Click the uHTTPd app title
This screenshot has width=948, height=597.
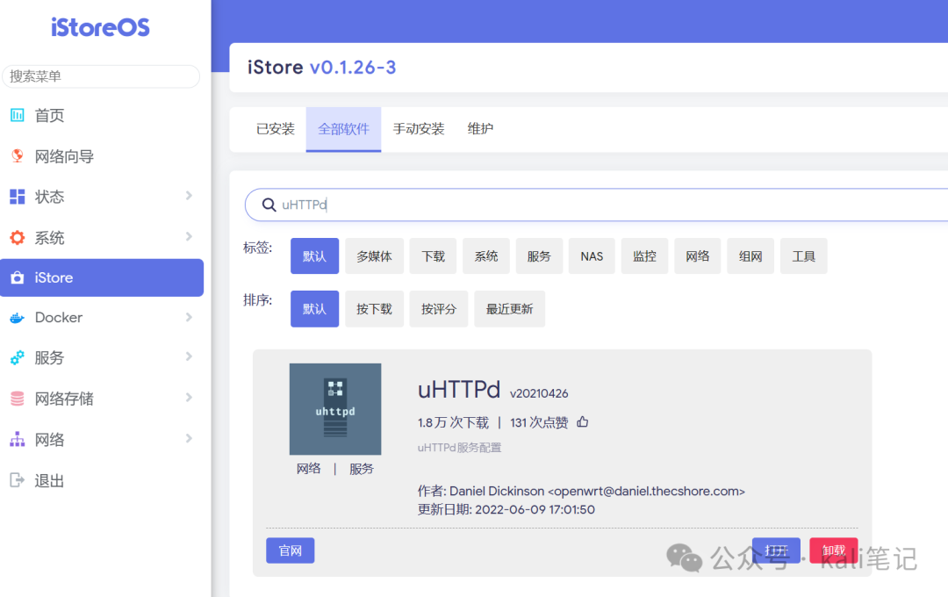coord(459,390)
